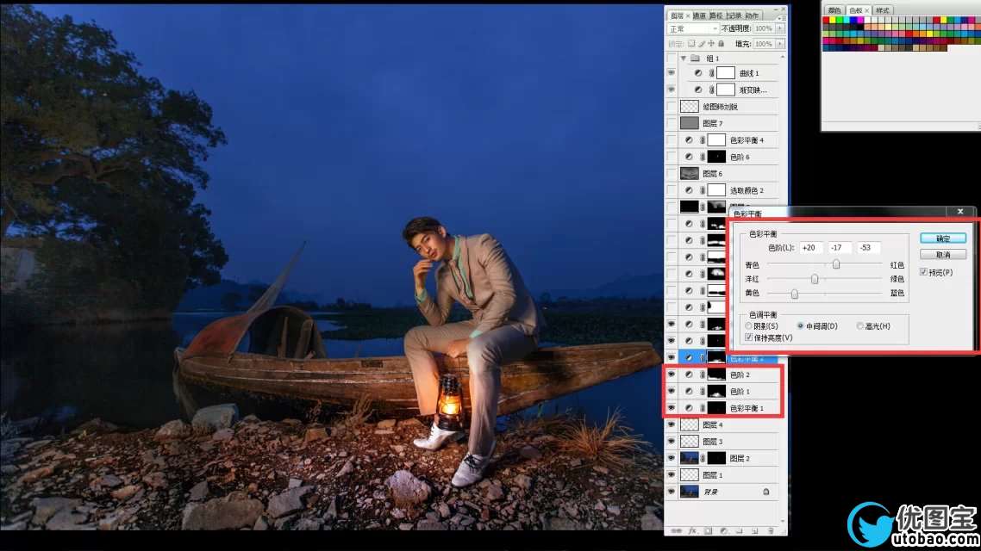Toggle the 预览(P) preview checkbox
981x551 pixels.
coord(923,272)
